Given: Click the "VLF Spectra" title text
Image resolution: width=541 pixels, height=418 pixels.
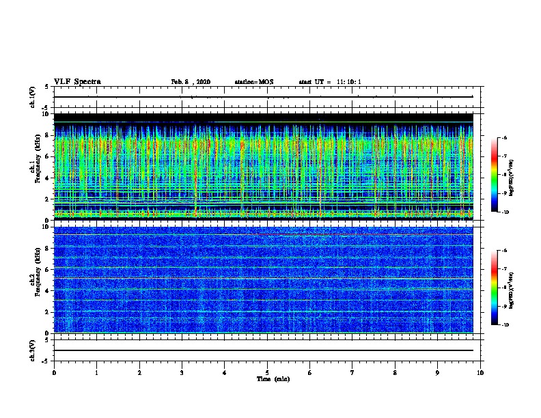Looking at the screenshot, I should pos(77,82).
